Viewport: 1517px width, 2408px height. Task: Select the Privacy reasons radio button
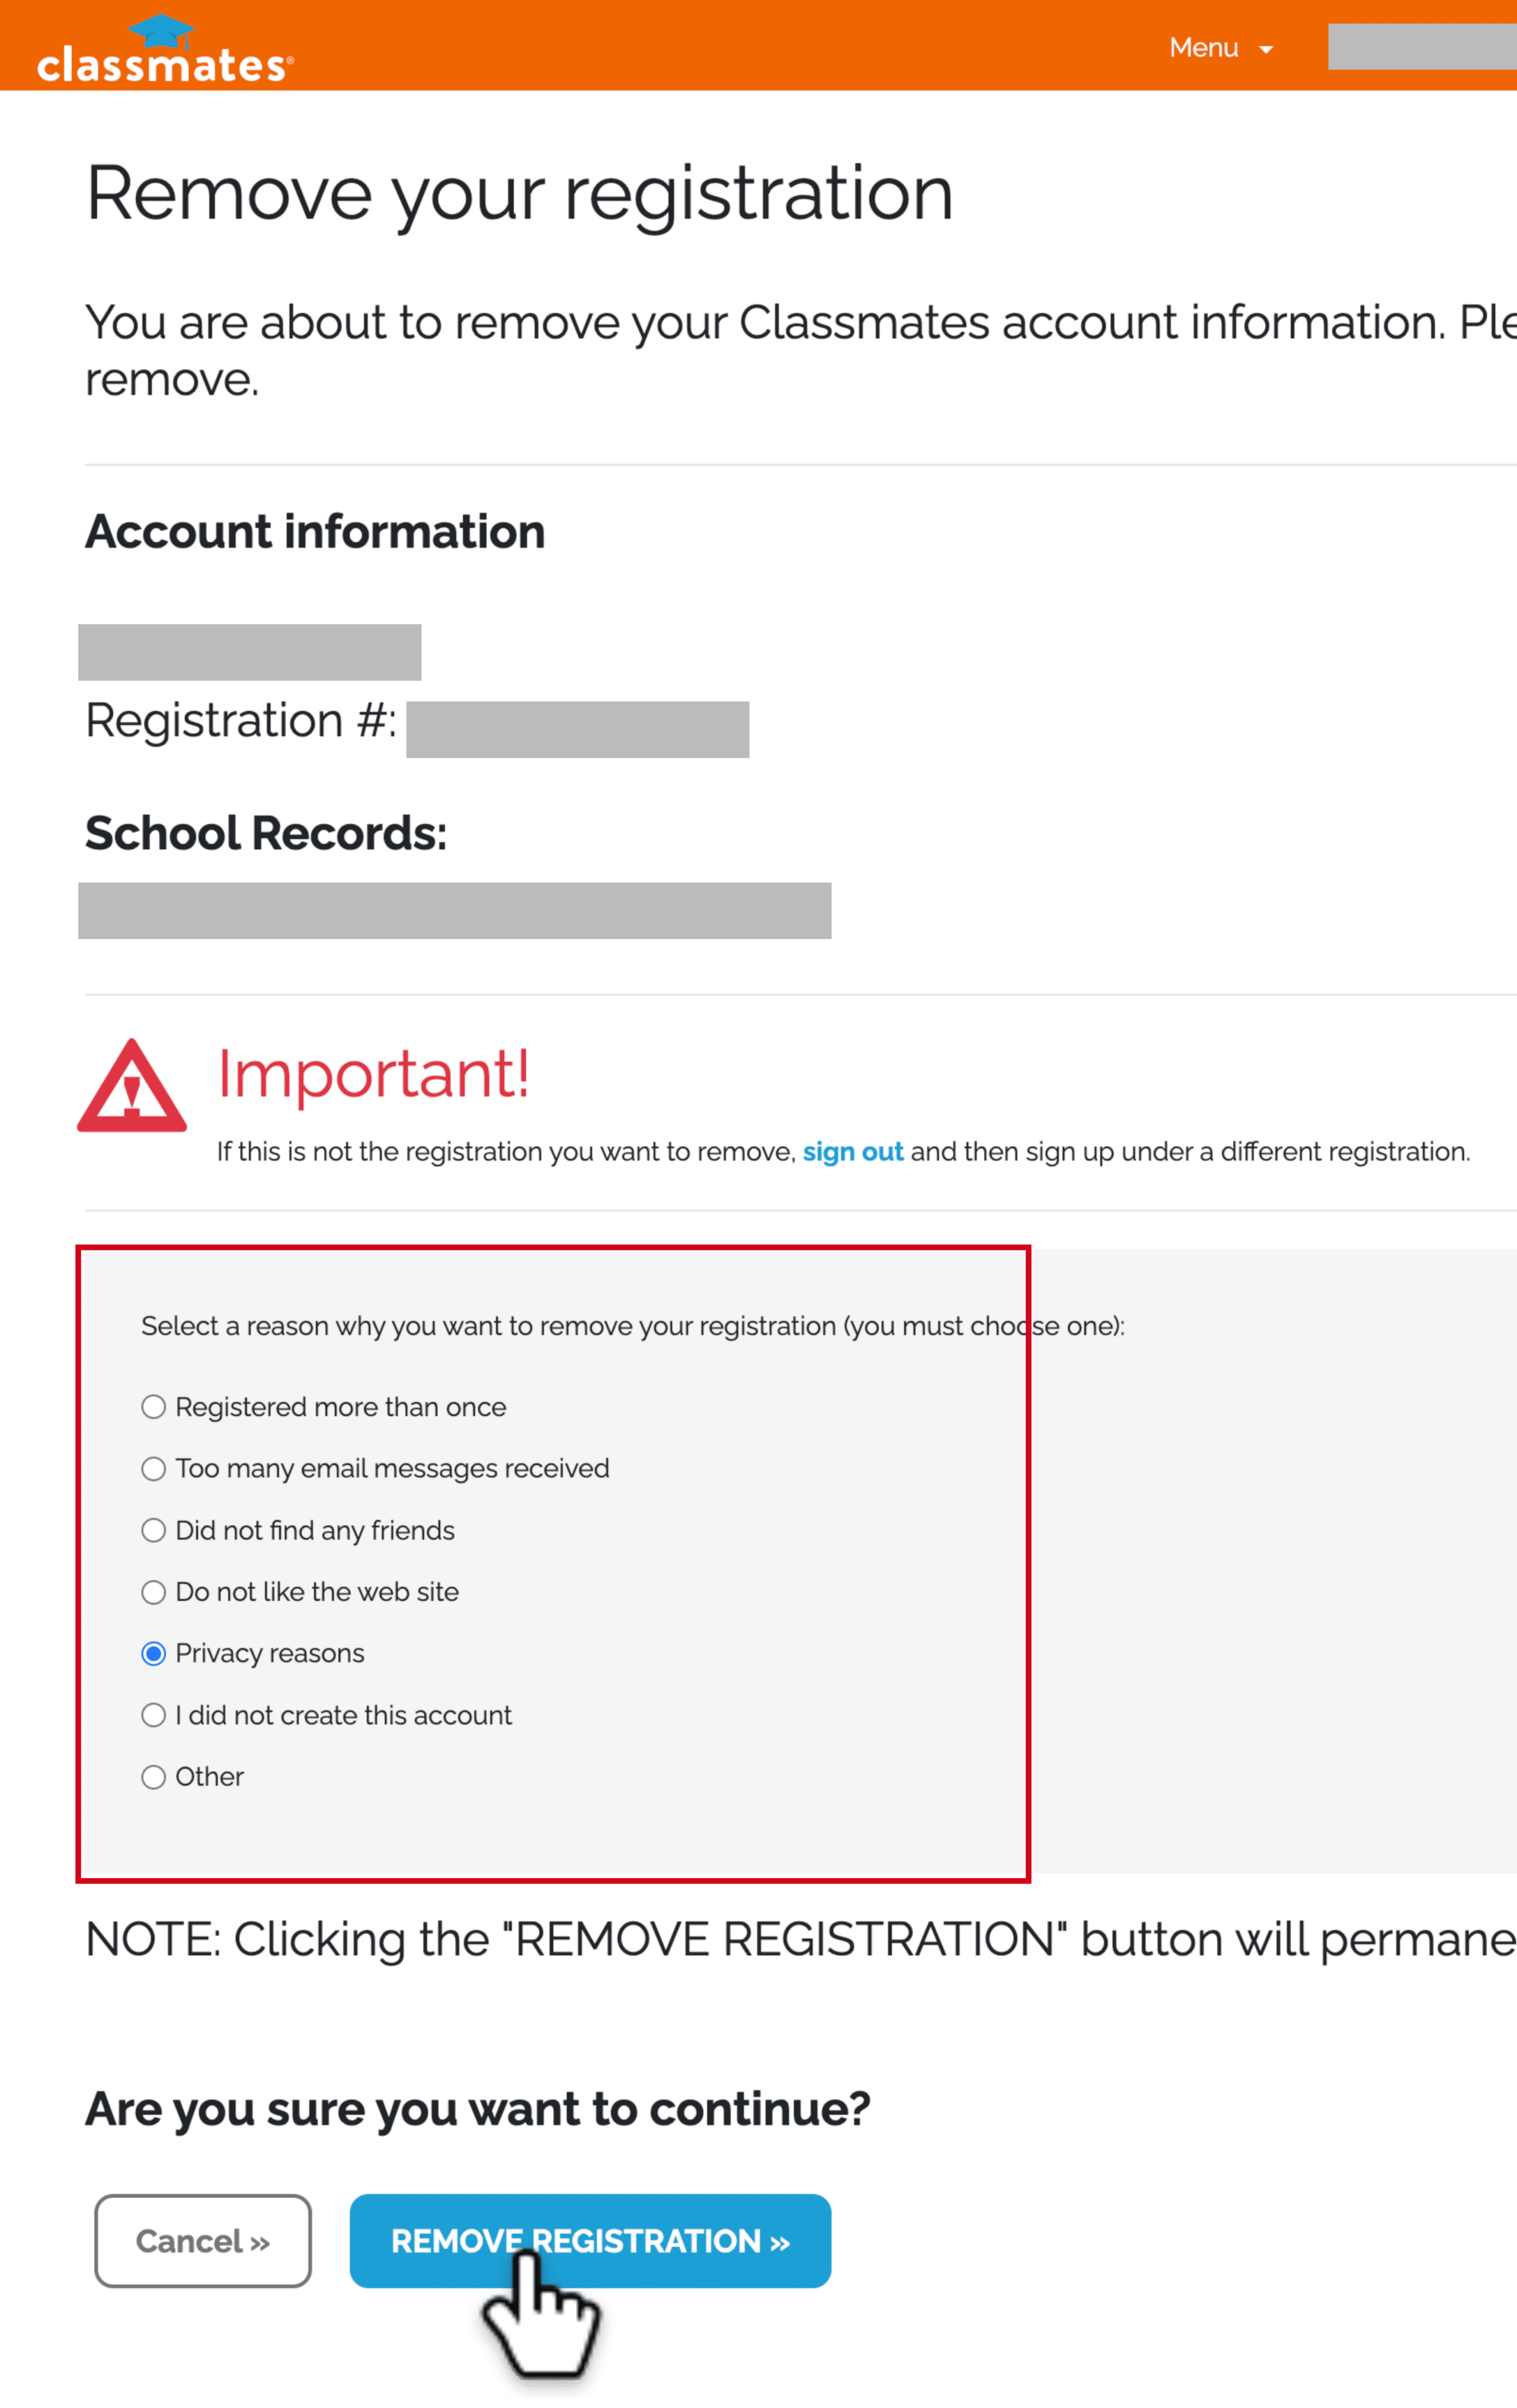[x=153, y=1653]
